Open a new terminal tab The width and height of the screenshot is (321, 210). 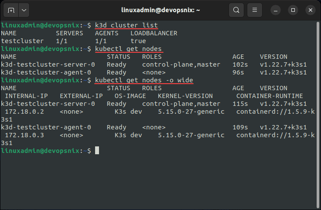11,10
